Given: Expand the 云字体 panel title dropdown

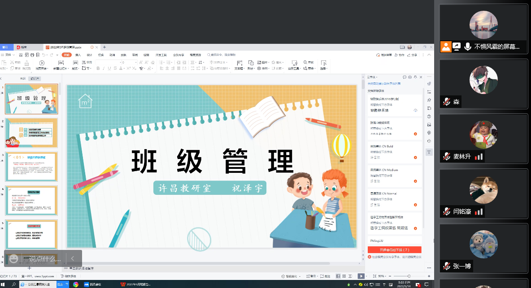Looking at the screenshot, I should (373, 77).
